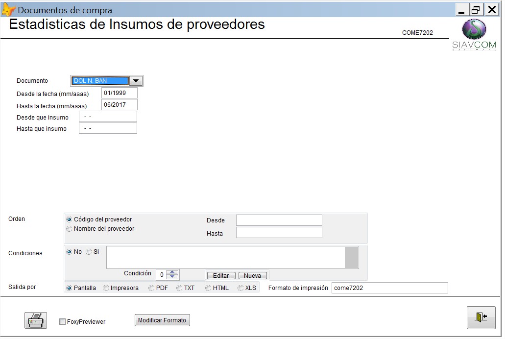This screenshot has height=339, width=505.
Task: Click the Hasta que insumo field
Action: coord(108,128)
